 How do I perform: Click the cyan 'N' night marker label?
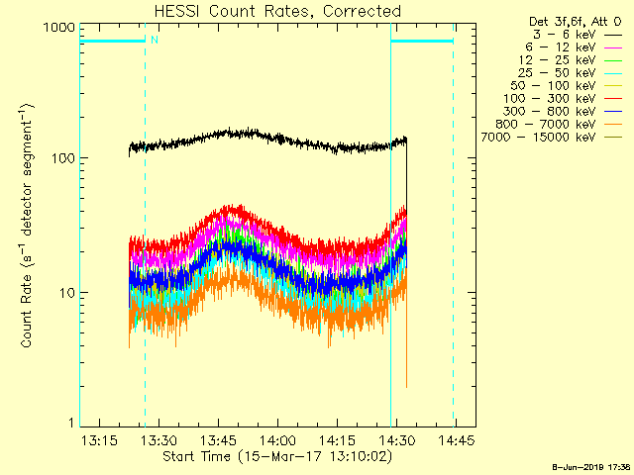[155, 40]
